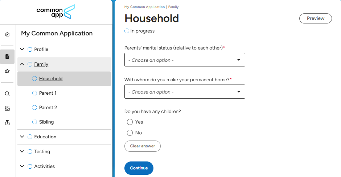The image size is (341, 177).
Task: Open the Sibling section
Action: point(46,122)
